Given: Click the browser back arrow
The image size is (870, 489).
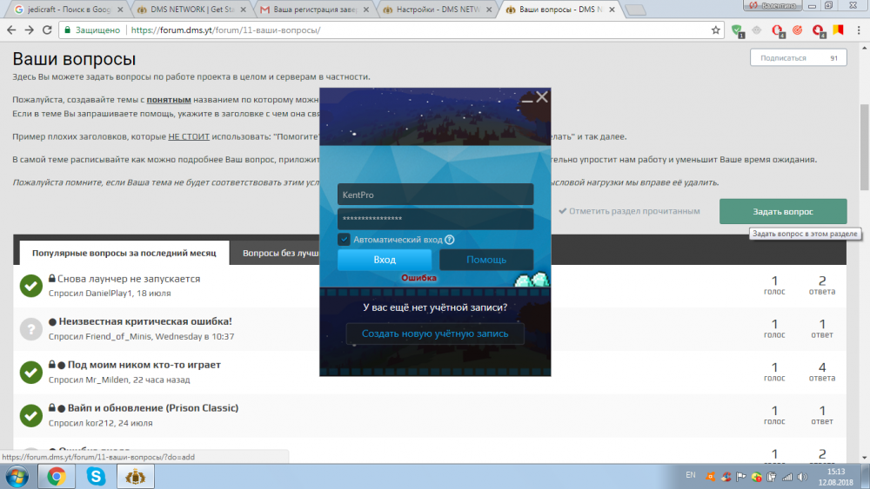Looking at the screenshot, I should pos(10,30).
